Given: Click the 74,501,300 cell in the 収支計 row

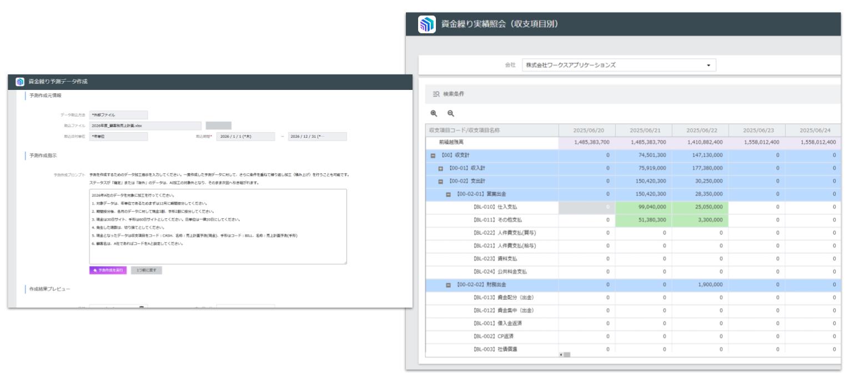Looking at the screenshot, I should coord(643,155).
